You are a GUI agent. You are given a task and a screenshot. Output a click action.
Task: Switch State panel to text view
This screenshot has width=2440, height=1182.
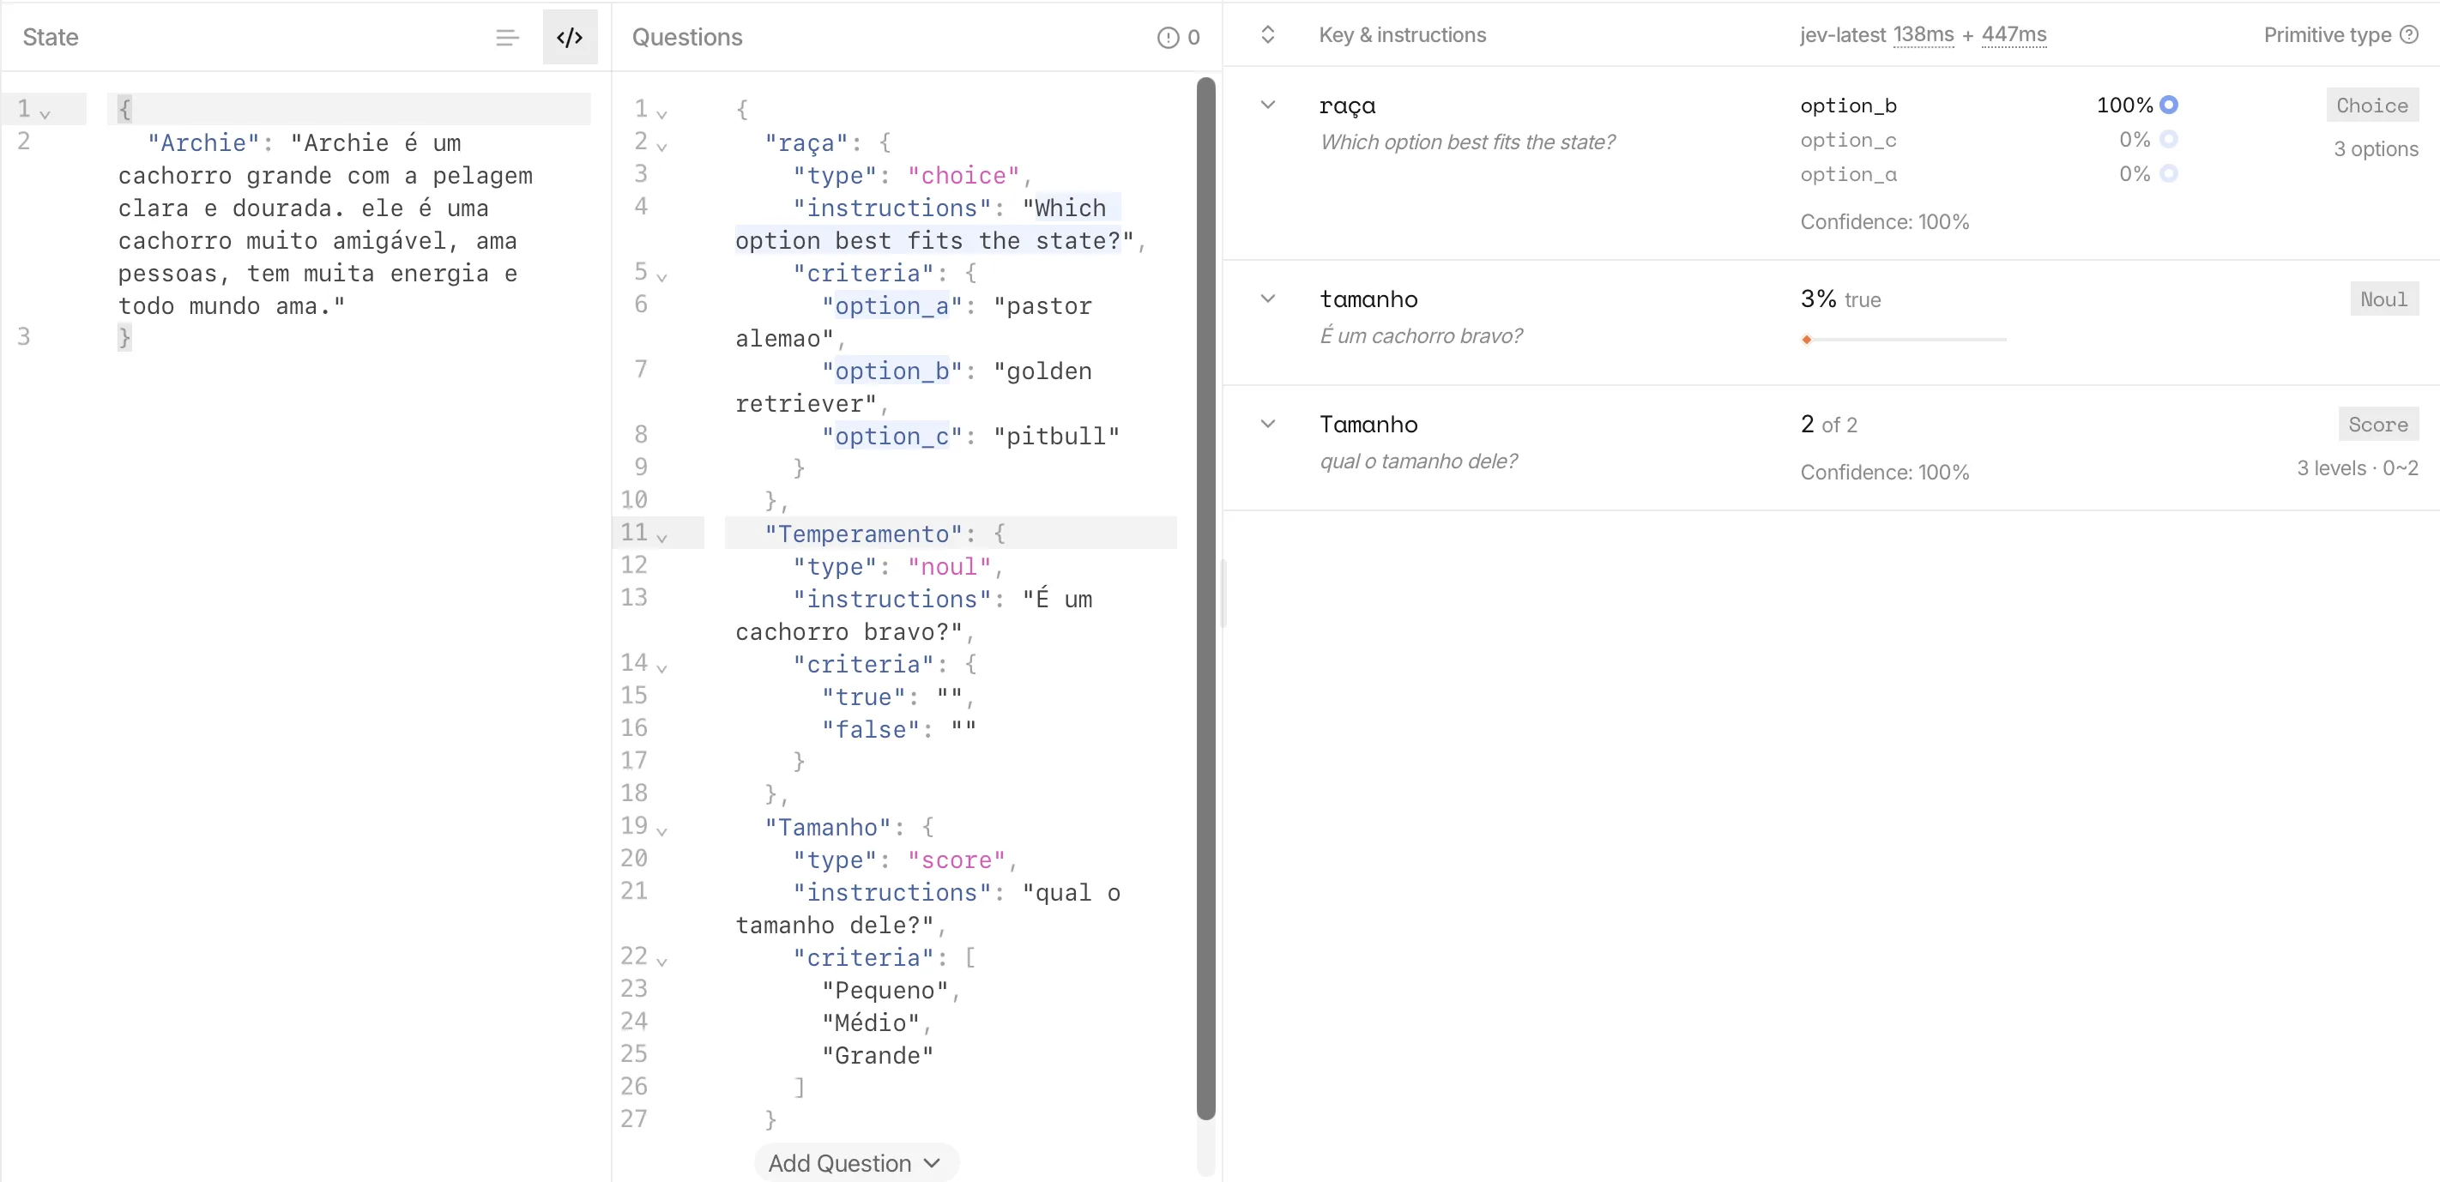[508, 37]
